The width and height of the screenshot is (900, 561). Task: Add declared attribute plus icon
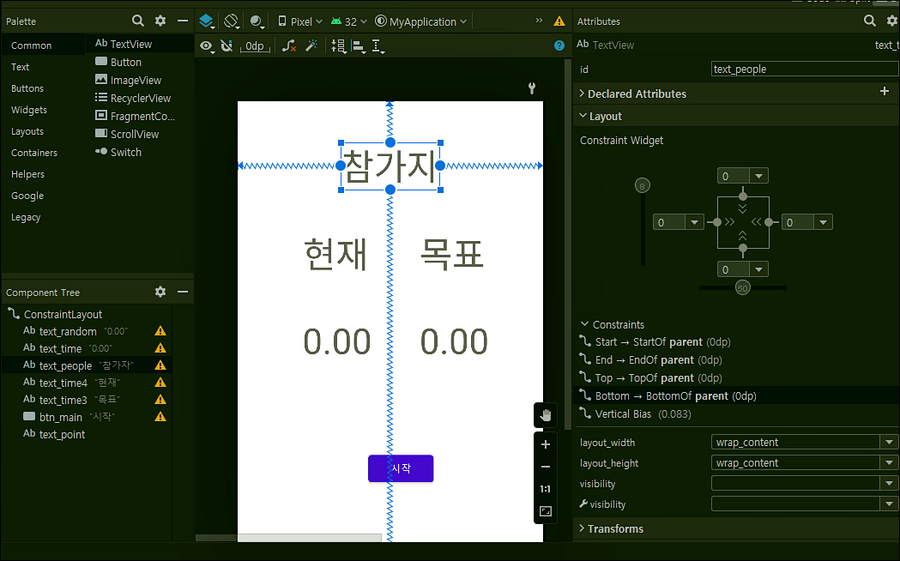pyautogui.click(x=885, y=91)
